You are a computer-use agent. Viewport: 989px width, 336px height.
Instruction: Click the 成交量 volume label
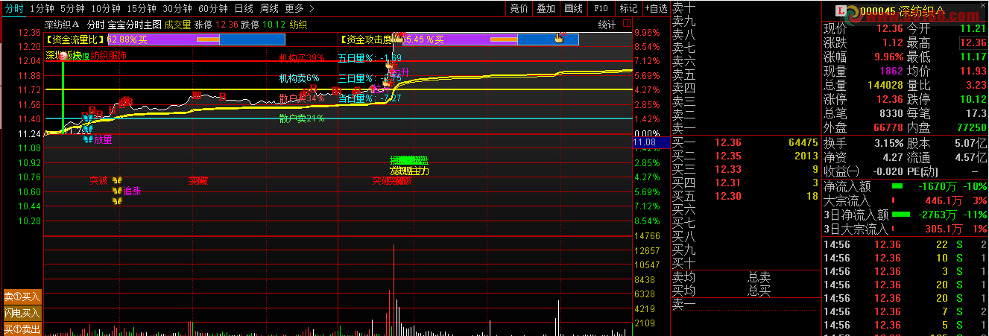[x=177, y=25]
